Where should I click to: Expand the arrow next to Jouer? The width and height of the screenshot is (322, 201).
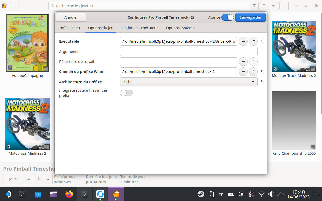[x=28, y=179]
